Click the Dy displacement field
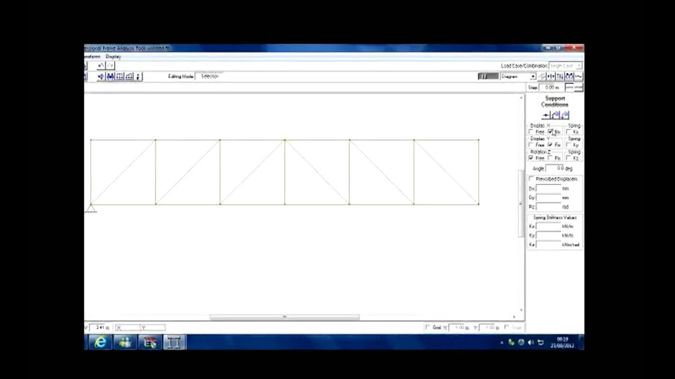The image size is (675, 379). pyautogui.click(x=548, y=197)
